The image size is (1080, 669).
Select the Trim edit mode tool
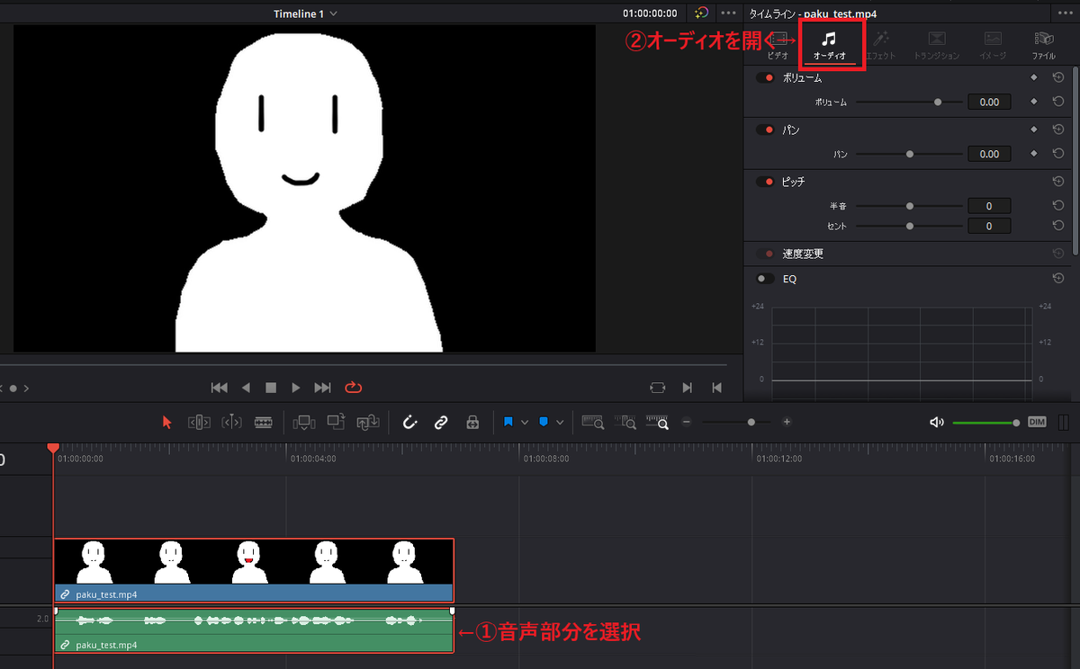[199, 422]
